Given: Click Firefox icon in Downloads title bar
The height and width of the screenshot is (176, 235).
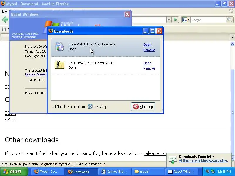Looking at the screenshot, I should [x=51, y=31].
